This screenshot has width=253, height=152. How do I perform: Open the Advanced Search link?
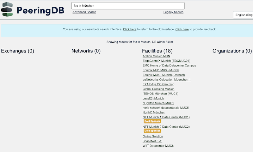(84, 12)
